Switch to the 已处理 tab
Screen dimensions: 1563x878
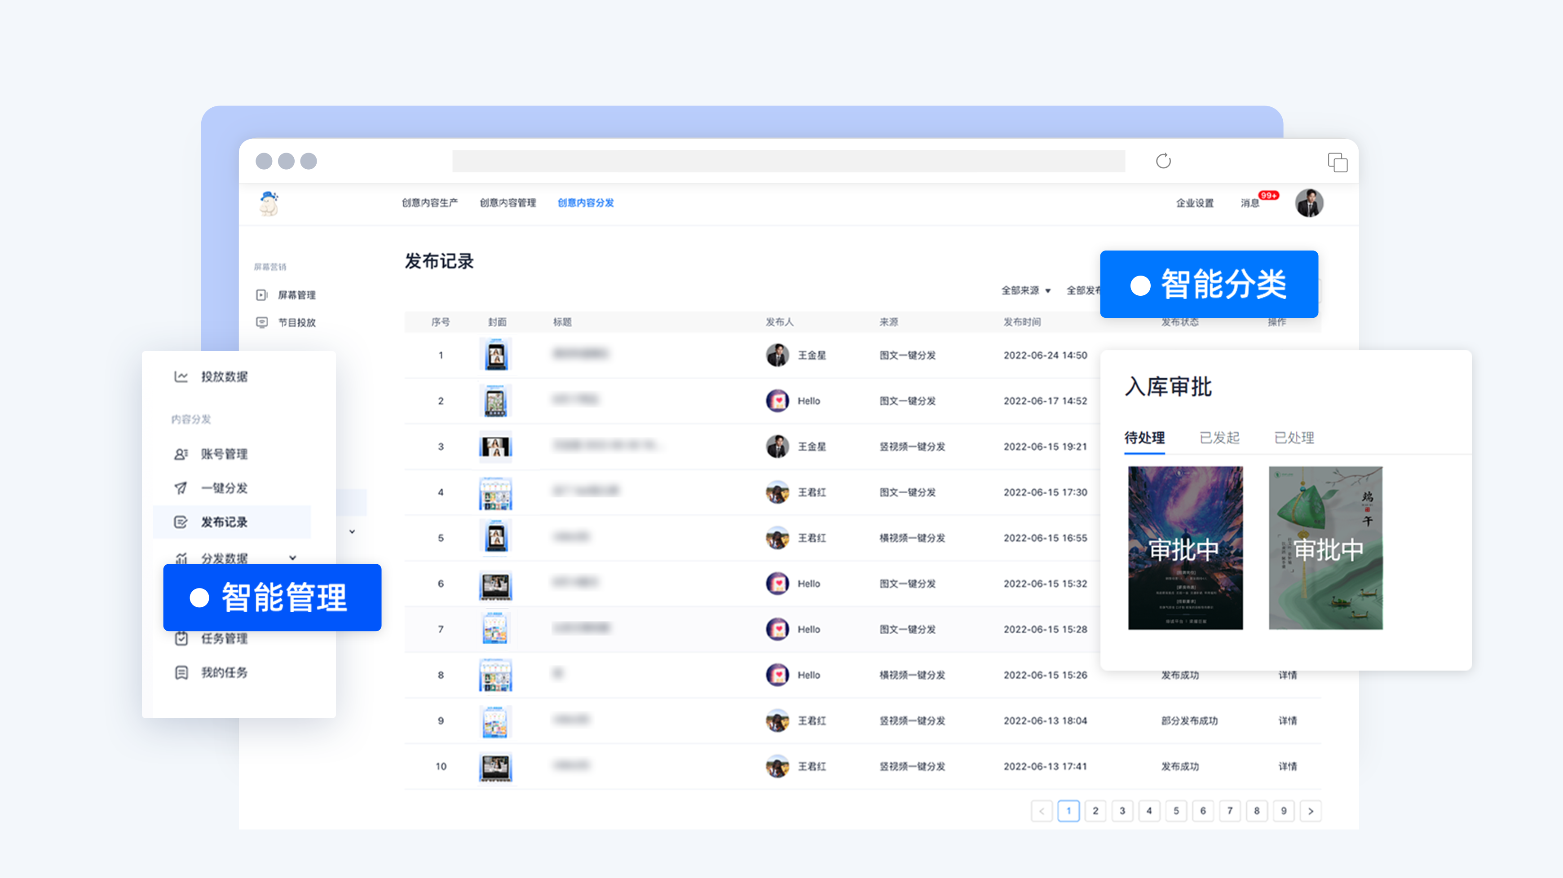click(x=1294, y=438)
